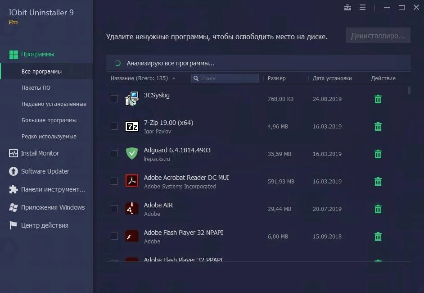Tick the Adguard checkbox

click(x=114, y=154)
